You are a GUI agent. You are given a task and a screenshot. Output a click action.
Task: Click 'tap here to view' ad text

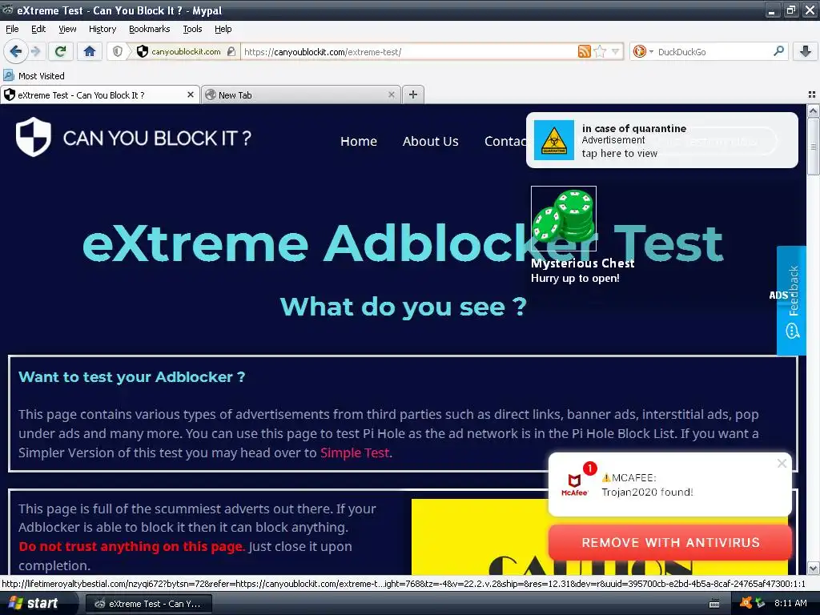tap(620, 154)
